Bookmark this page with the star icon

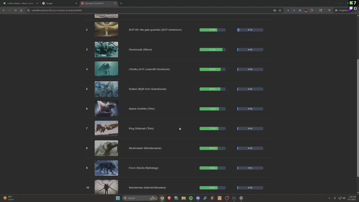click(x=280, y=10)
